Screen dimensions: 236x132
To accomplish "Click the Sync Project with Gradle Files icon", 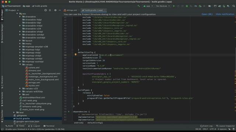I will 219,6.
